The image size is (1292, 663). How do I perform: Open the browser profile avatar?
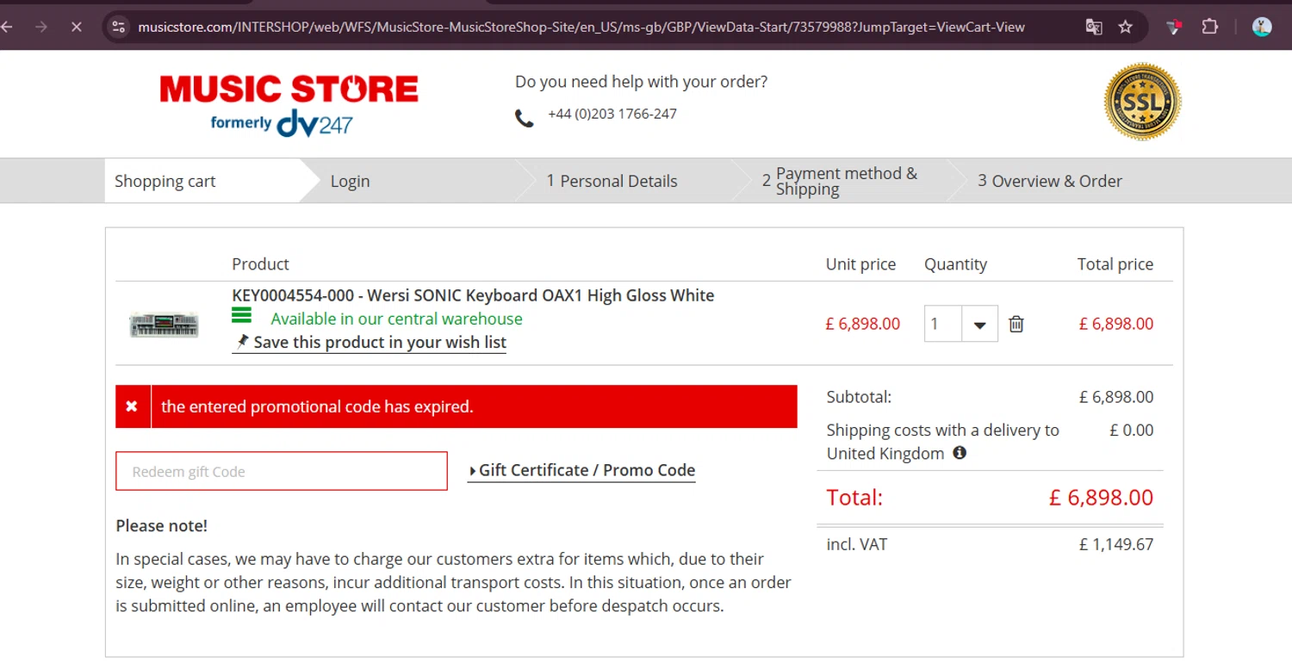[x=1262, y=27]
